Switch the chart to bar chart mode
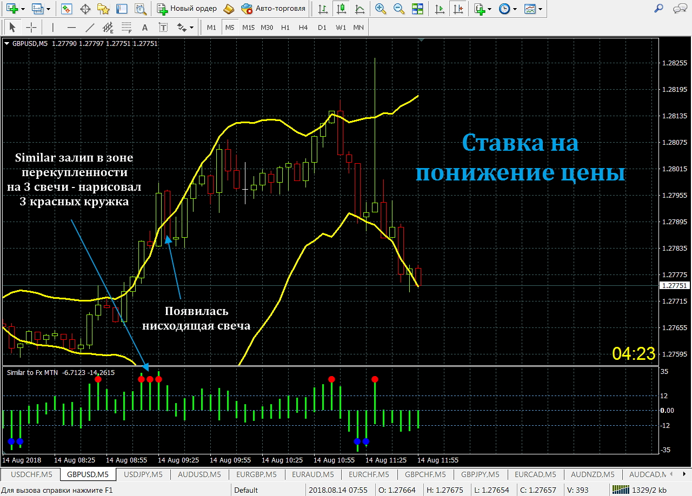This screenshot has height=496, width=692. (323, 9)
